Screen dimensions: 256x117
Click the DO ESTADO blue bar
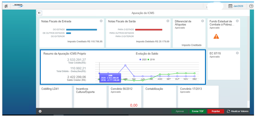(81, 29)
